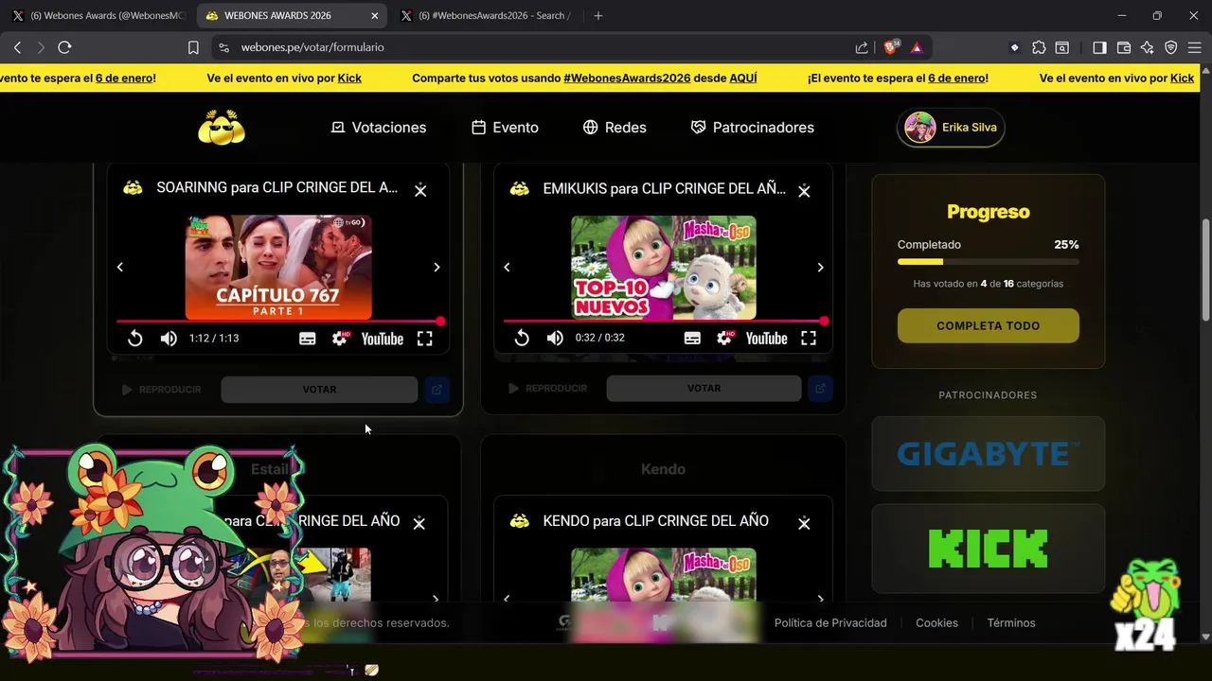The image size is (1212, 681).
Task: Open the Términos footer link
Action: click(x=1011, y=622)
